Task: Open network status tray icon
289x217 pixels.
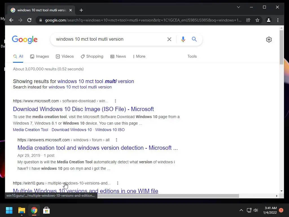Action: pos(249,210)
